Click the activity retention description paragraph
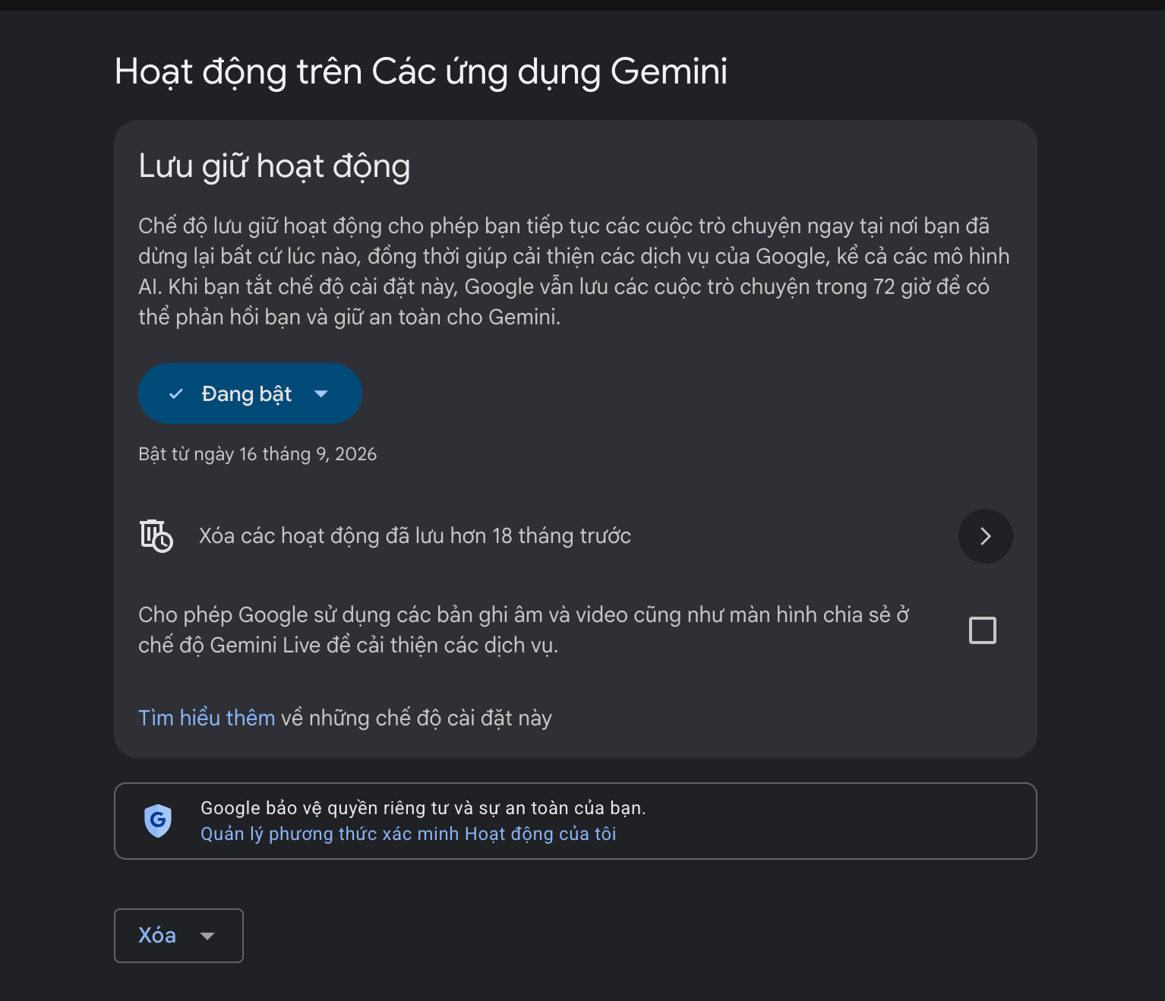1165x1001 pixels. click(574, 271)
